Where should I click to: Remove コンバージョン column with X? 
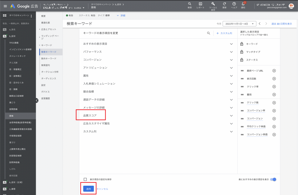click(x=274, y=119)
